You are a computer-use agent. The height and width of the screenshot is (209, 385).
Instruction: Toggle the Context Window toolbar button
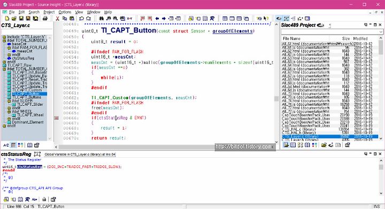tap(286, 18)
